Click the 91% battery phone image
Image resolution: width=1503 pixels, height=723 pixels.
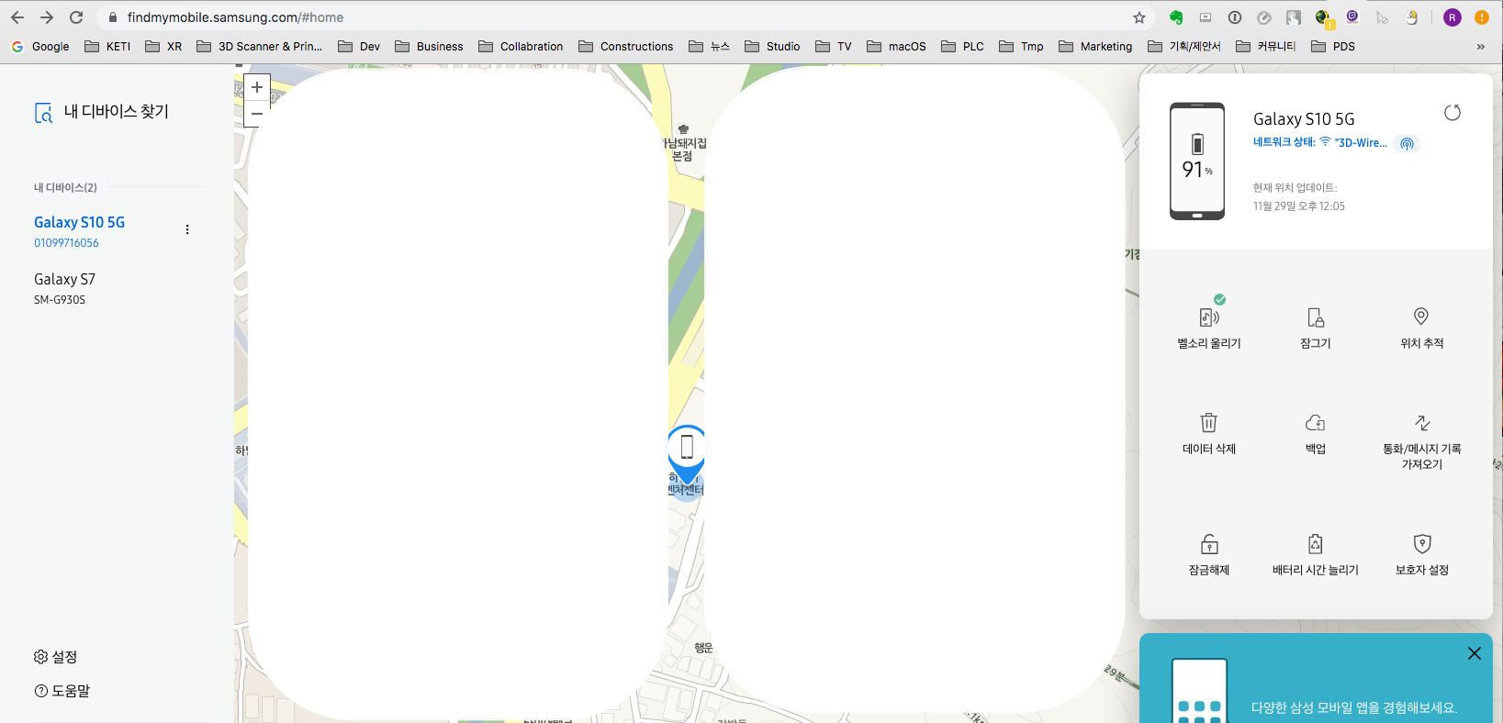[x=1197, y=161]
